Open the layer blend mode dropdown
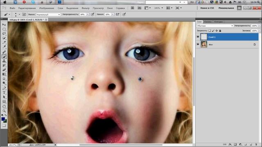The height and width of the screenshot is (147, 262). click(x=215, y=26)
